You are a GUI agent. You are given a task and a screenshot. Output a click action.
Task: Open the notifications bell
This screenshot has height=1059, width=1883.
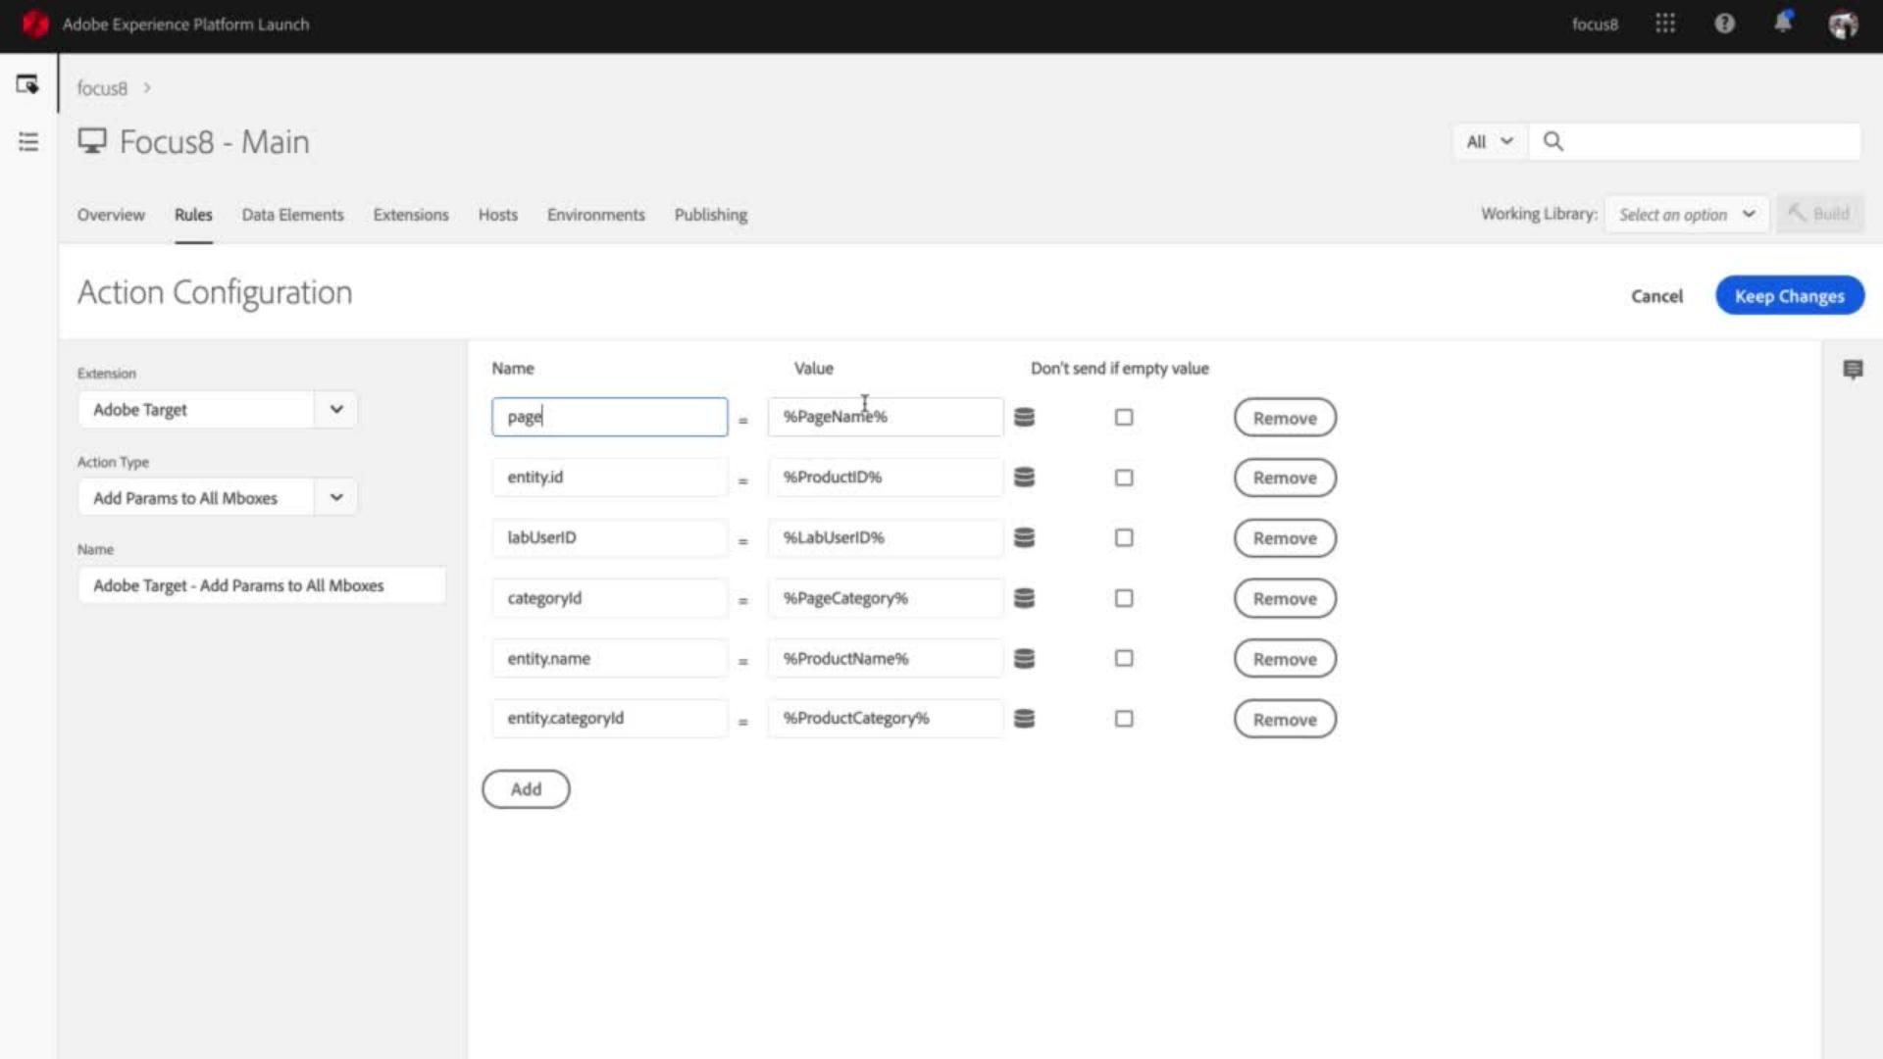[x=1784, y=24]
